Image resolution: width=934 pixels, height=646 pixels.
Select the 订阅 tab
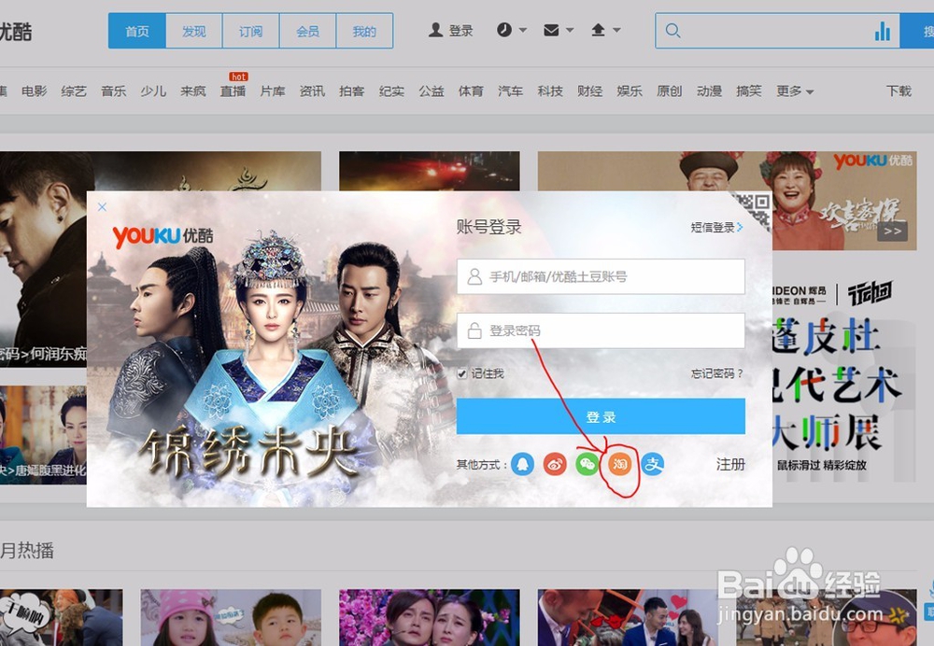[x=250, y=31]
